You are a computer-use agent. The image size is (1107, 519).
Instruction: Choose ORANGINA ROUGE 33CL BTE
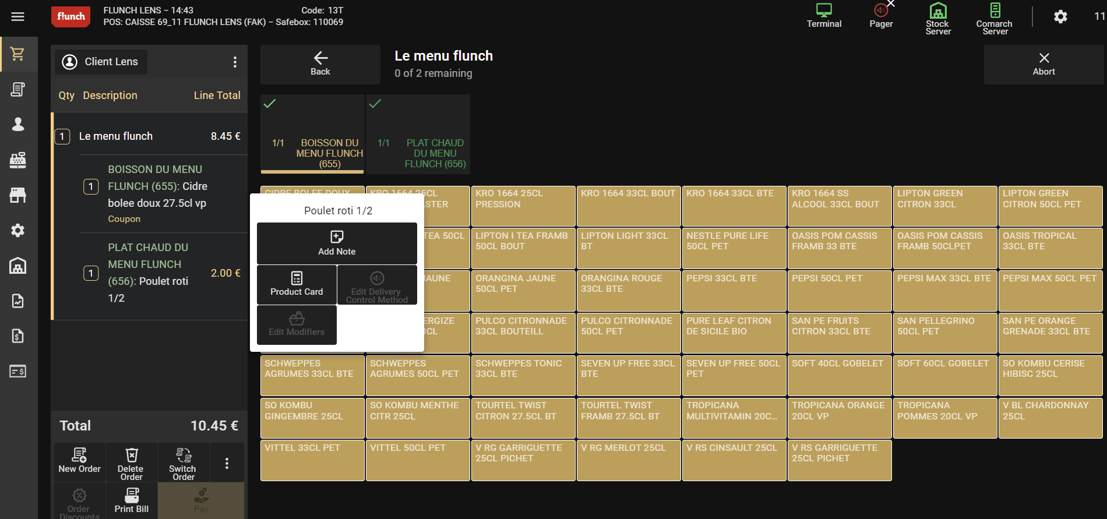pos(629,291)
